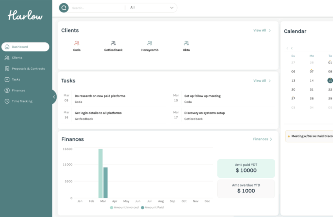This screenshot has height=217, width=333.
Task: Click the Amt overdue YTD card
Action: (x=246, y=189)
